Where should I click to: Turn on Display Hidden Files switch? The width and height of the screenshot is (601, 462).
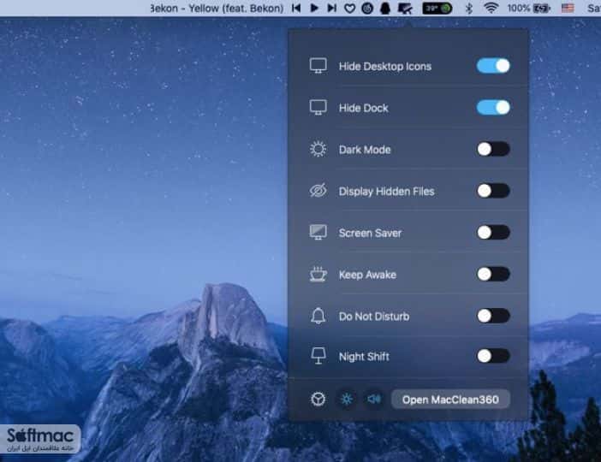(493, 191)
